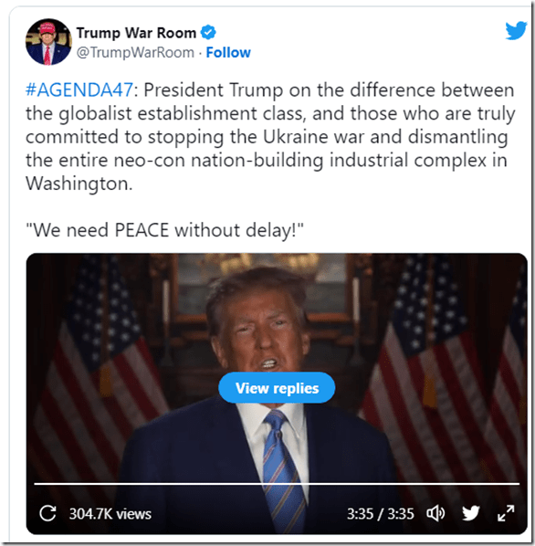The width and height of the screenshot is (535, 546).
Task: Expand the video to fullscreen
Action: tap(506, 513)
